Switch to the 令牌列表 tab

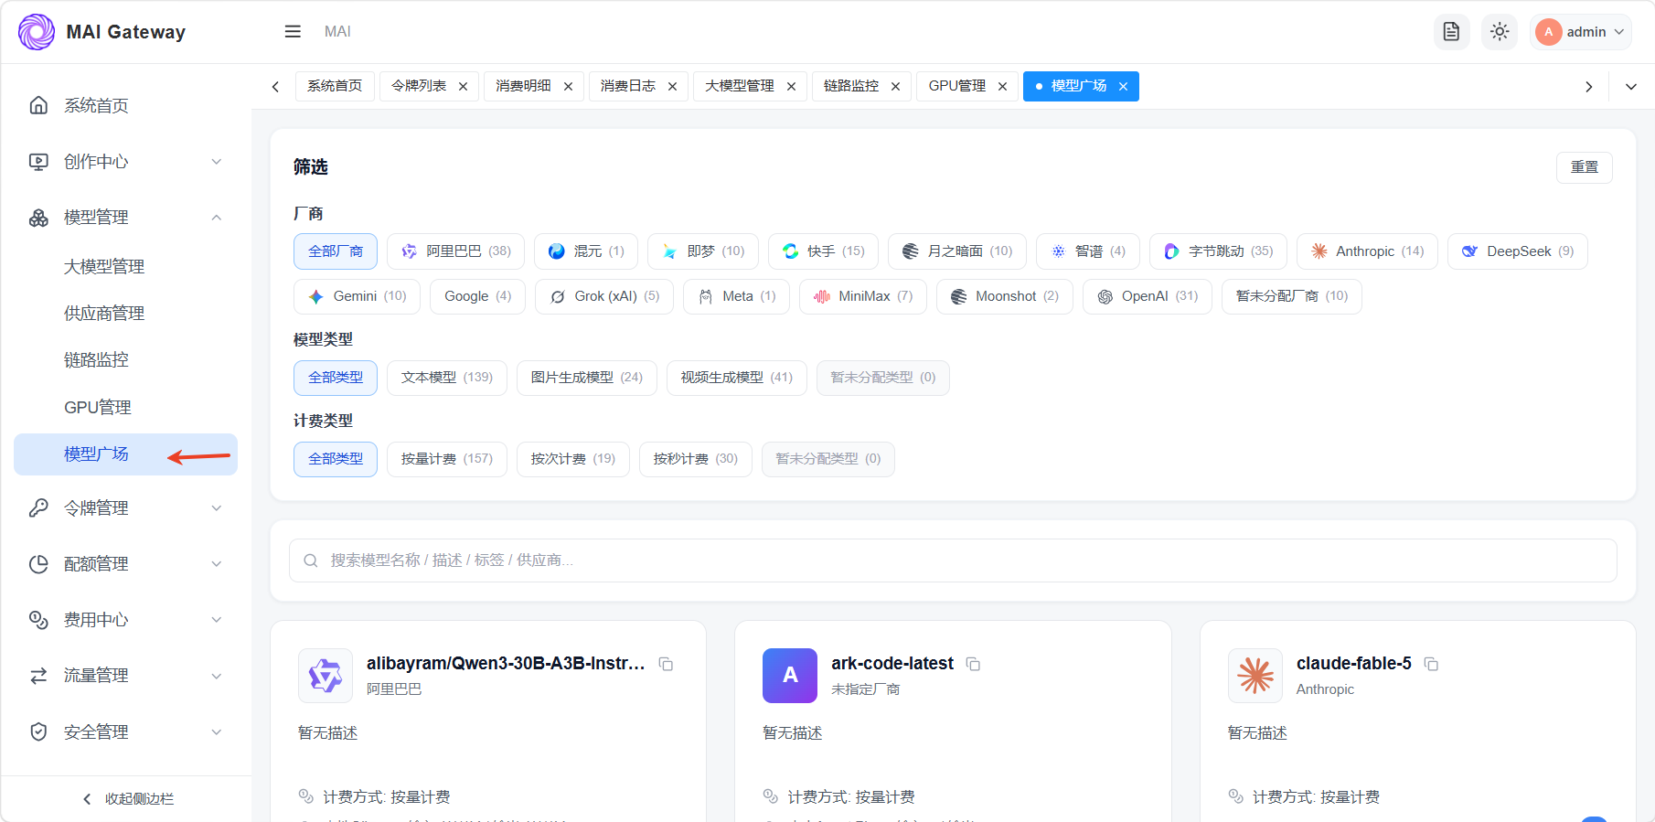coord(419,86)
